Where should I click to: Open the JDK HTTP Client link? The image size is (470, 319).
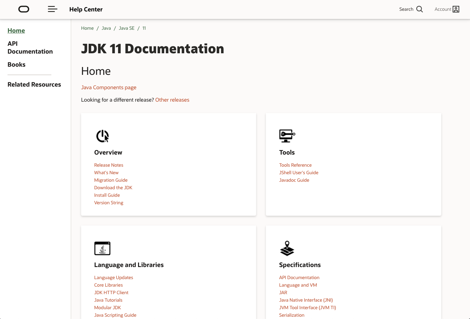point(111,293)
